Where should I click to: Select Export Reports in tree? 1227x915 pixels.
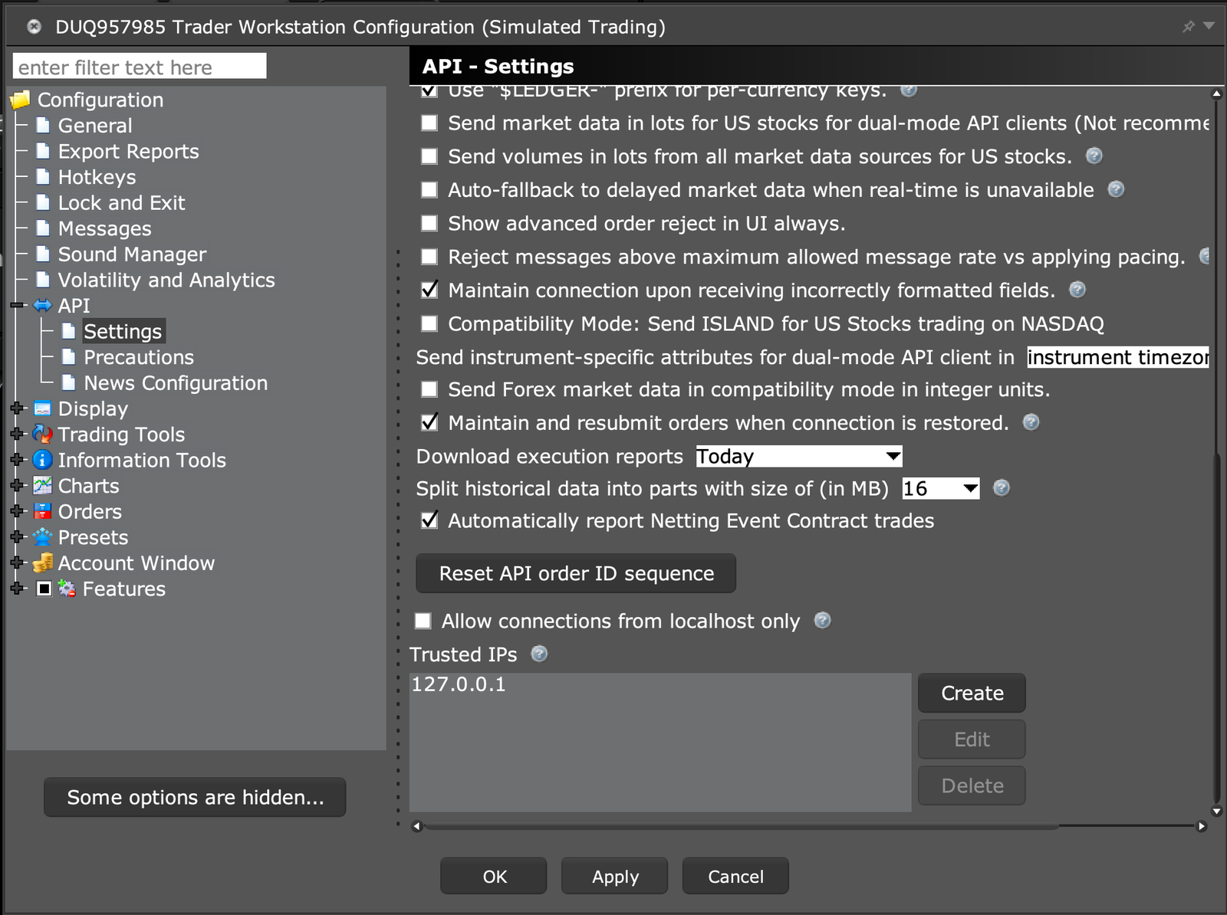[x=128, y=151]
